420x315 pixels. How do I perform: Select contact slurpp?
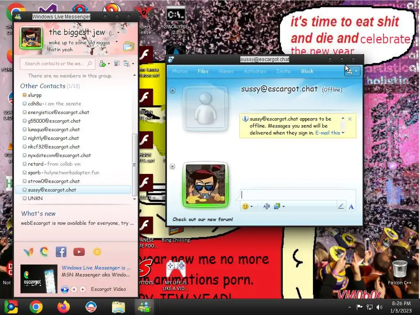point(34,95)
